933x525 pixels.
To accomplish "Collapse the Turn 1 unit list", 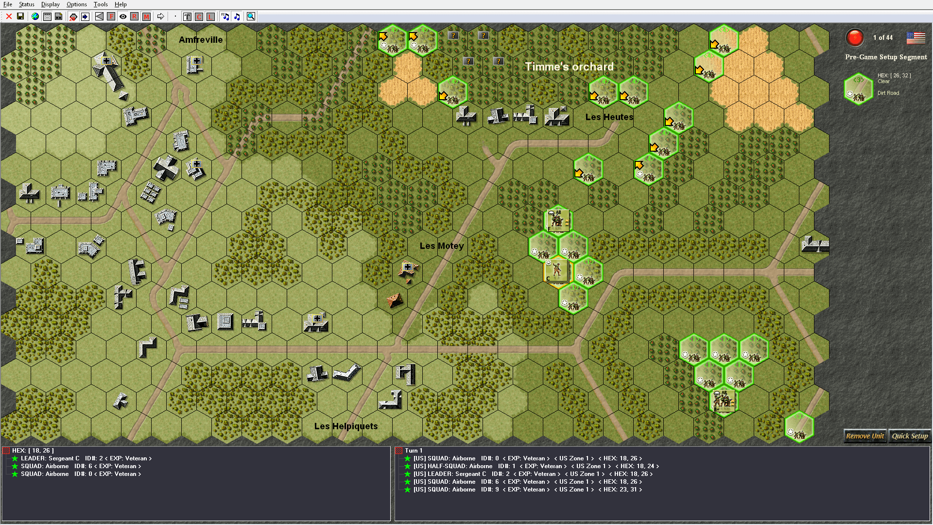I will point(399,451).
